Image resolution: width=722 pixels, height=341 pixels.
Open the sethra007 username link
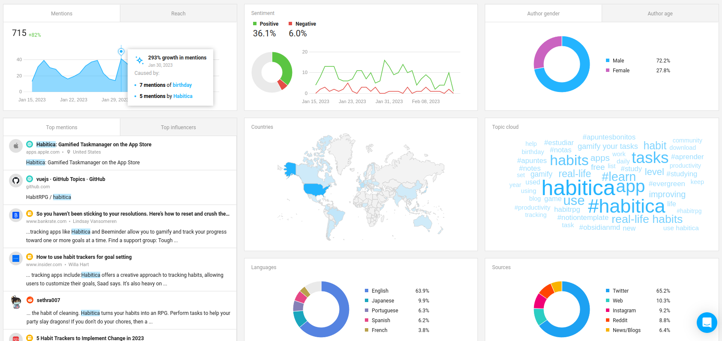pos(48,300)
